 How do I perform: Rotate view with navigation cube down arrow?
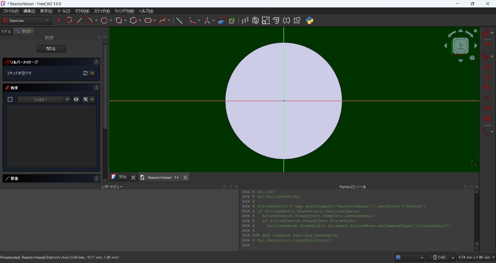click(460, 61)
